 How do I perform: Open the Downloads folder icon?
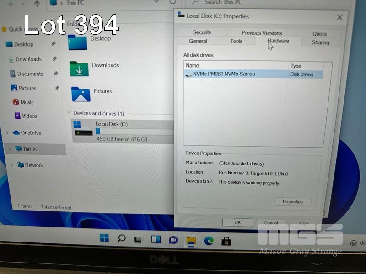[79, 69]
